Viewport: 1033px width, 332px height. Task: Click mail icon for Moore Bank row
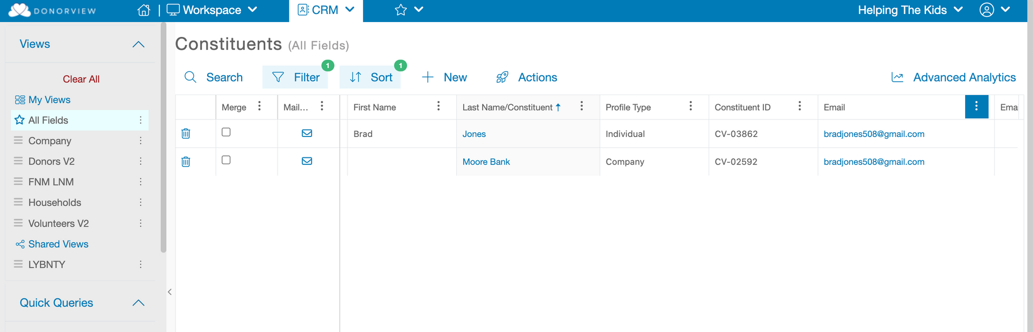pyautogui.click(x=307, y=161)
